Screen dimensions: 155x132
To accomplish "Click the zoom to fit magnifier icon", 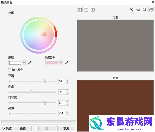I will (x=145, y=10).
